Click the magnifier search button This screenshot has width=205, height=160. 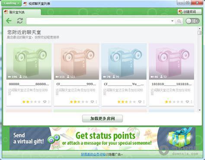[179, 21]
